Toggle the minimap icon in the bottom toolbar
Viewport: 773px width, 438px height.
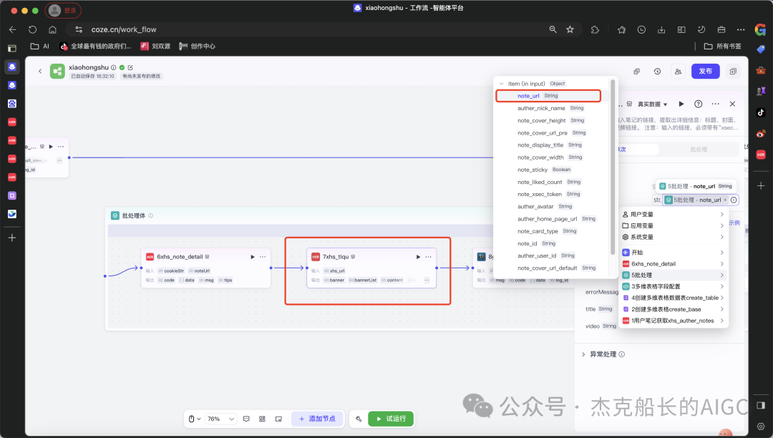[278, 419]
